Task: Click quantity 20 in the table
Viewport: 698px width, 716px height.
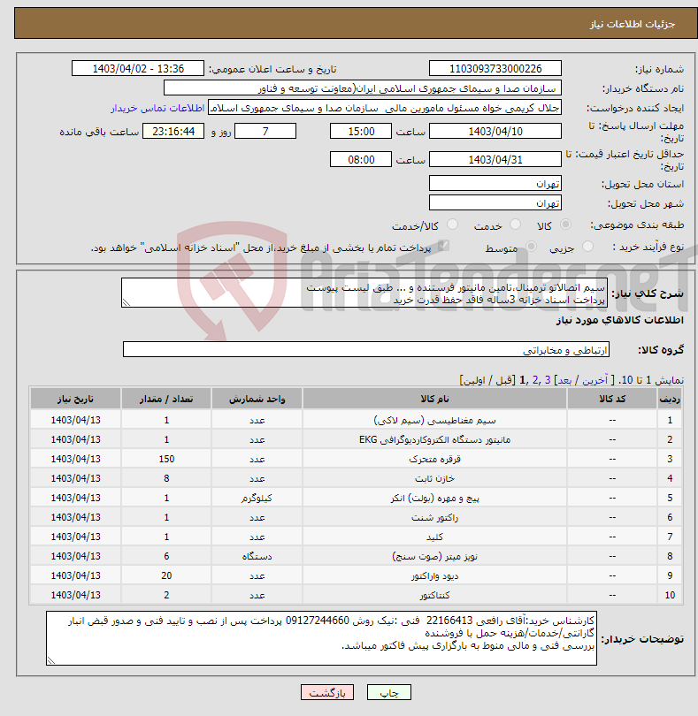Action: pos(166,575)
